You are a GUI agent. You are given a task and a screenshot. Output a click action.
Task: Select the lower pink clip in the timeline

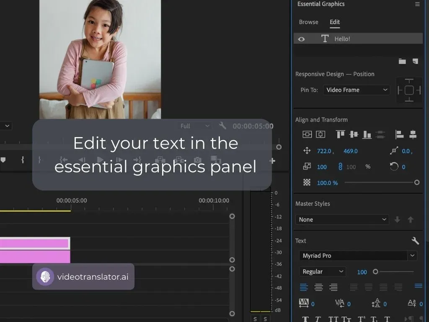pyautogui.click(x=35, y=257)
